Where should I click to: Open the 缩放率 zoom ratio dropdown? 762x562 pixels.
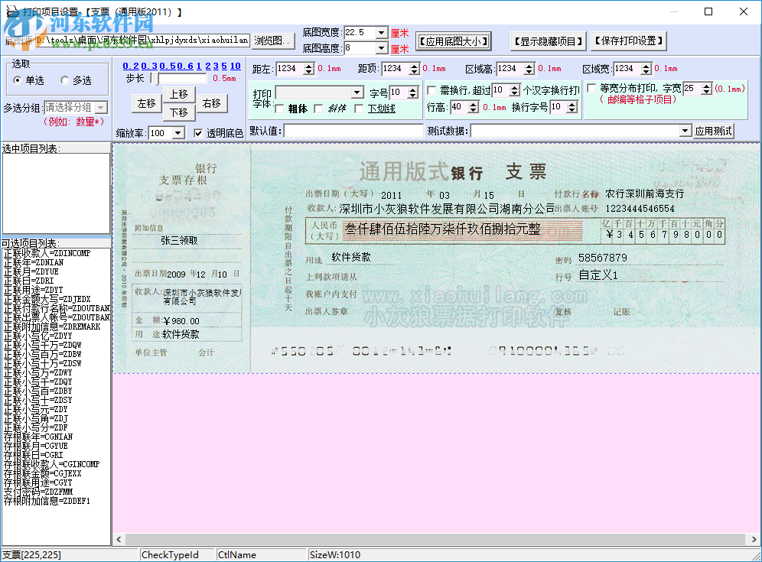(x=177, y=132)
